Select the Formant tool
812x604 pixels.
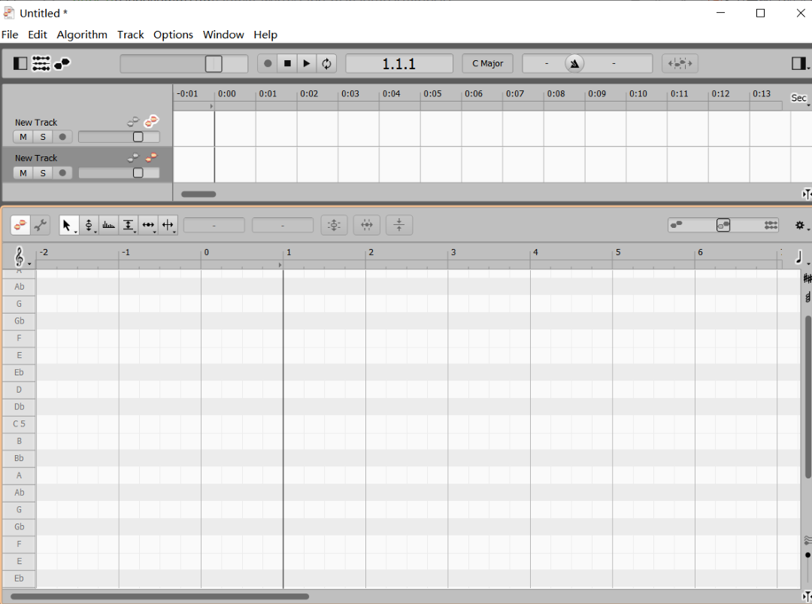point(108,225)
